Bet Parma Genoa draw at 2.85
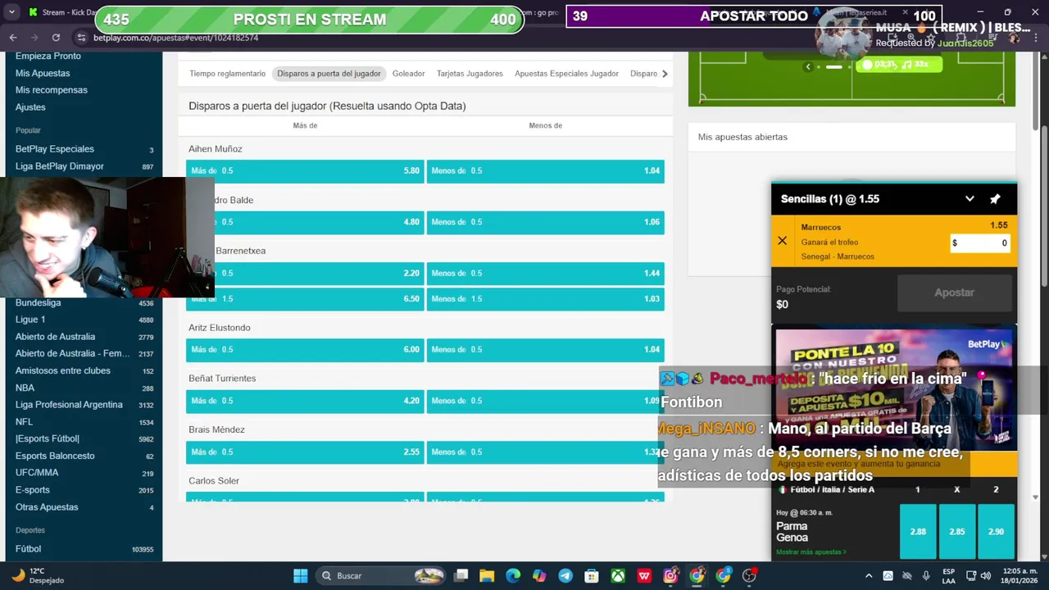The width and height of the screenshot is (1049, 590). point(956,531)
